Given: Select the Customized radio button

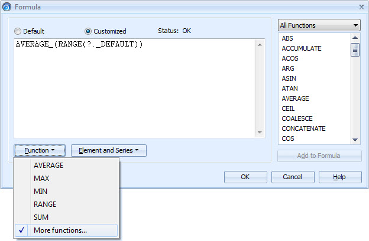Looking at the screenshot, I should click(x=88, y=31).
